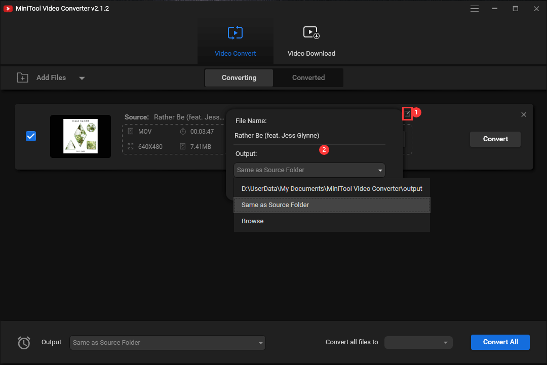This screenshot has width=547, height=365.
Task: Open the hamburger menu icon
Action: point(475,9)
